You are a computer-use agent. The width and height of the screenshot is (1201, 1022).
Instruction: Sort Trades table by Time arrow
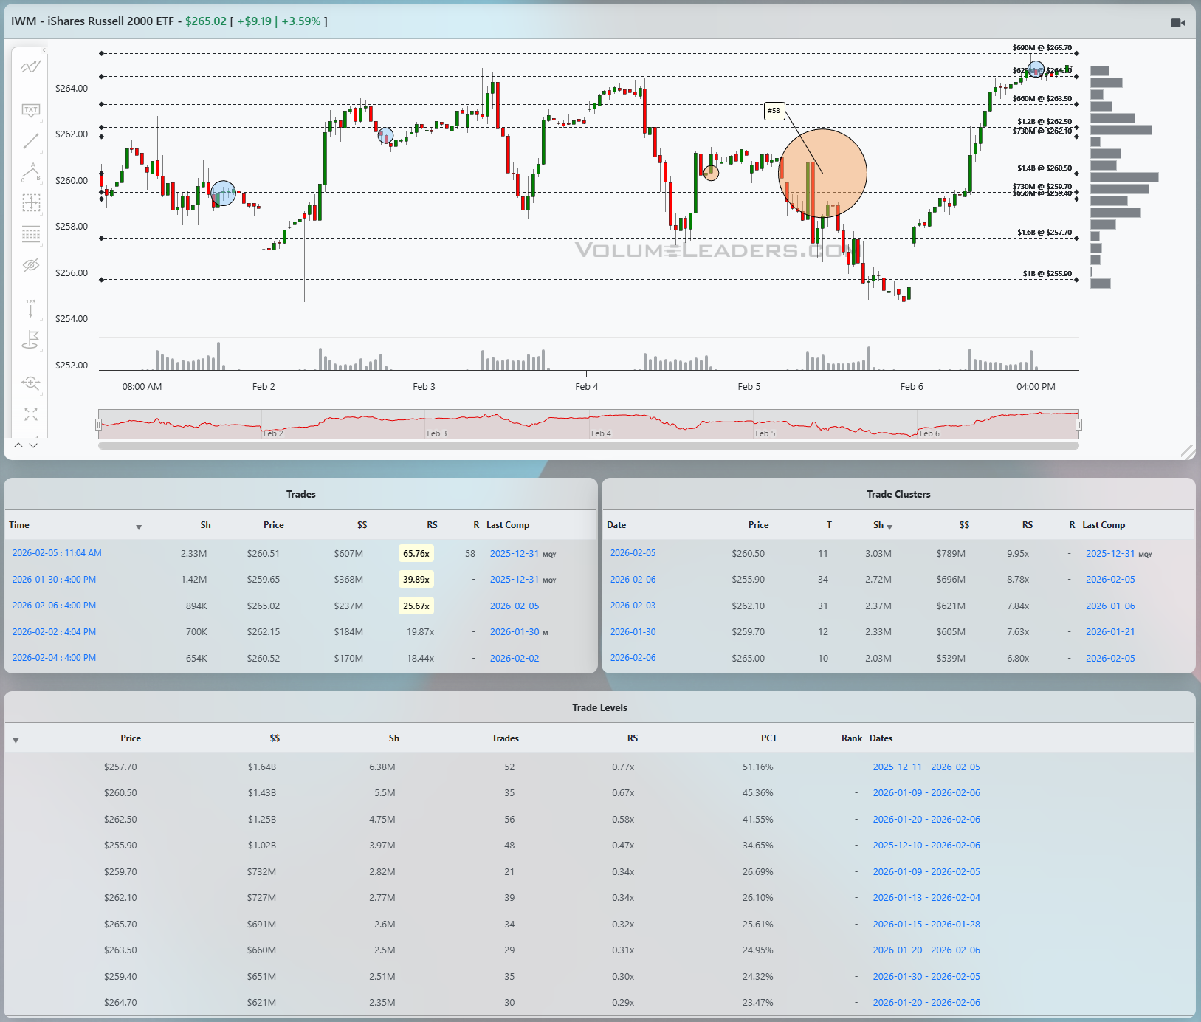(139, 527)
